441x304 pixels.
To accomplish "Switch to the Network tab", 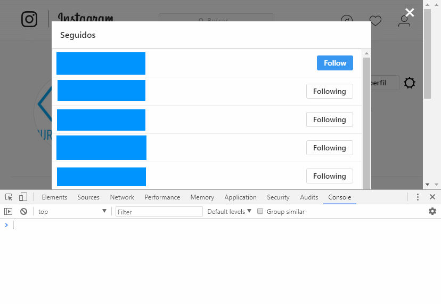I will click(122, 197).
